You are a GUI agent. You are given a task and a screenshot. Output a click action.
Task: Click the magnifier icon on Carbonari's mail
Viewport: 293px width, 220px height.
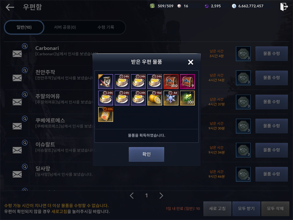click(x=25, y=46)
